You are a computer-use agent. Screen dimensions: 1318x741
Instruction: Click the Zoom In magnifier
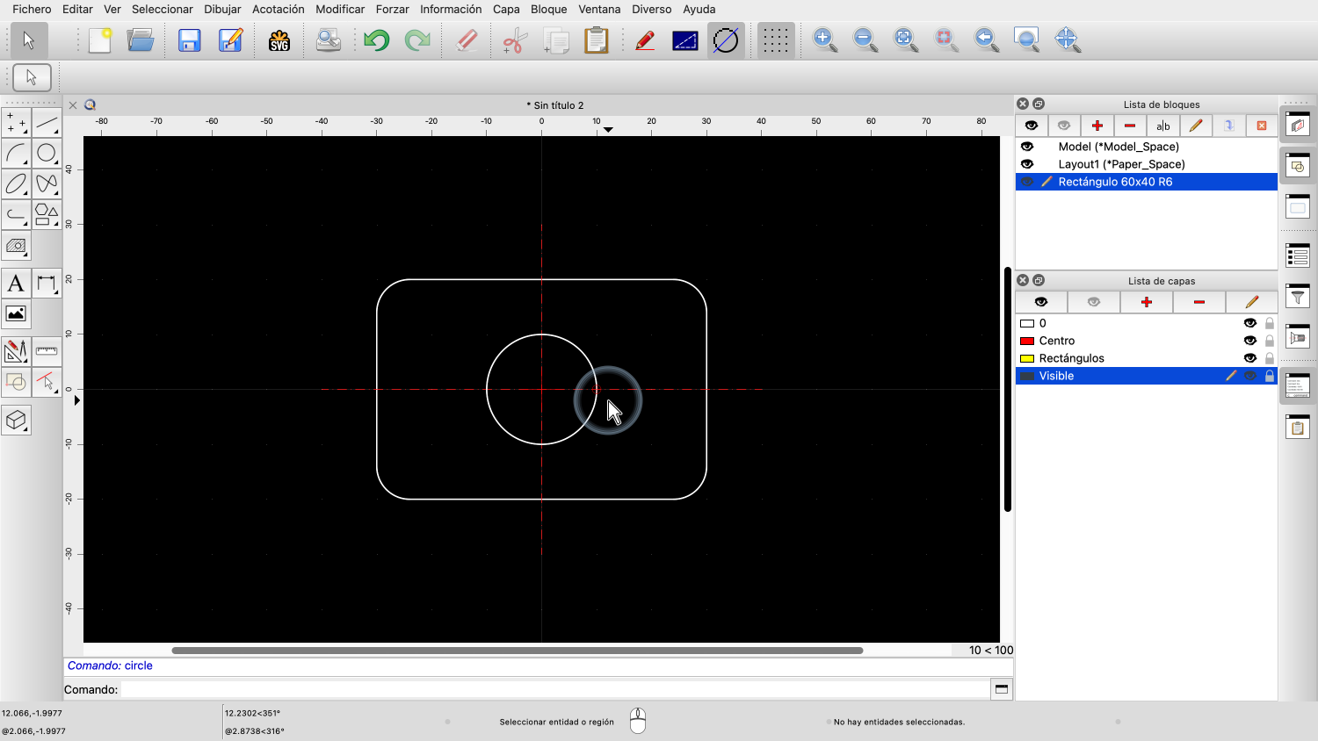824,40
